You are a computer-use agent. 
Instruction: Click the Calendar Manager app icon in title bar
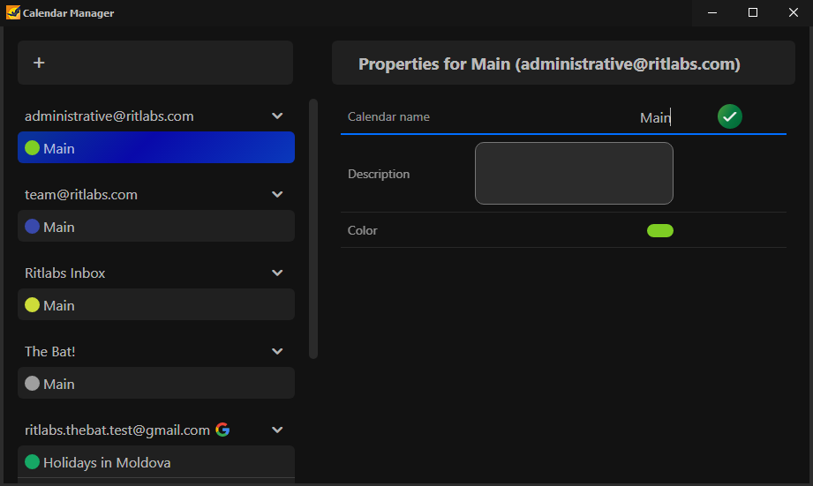[x=13, y=12]
